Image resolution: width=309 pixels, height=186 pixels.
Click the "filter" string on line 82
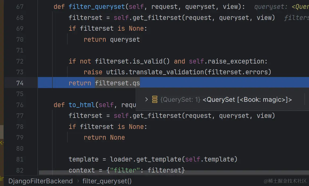tap(125, 170)
